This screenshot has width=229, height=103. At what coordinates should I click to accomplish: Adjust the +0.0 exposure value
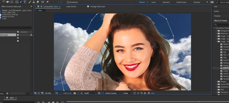[152, 93]
